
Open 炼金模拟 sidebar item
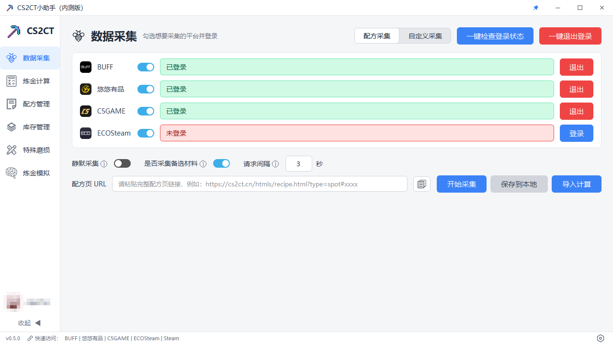click(x=30, y=173)
